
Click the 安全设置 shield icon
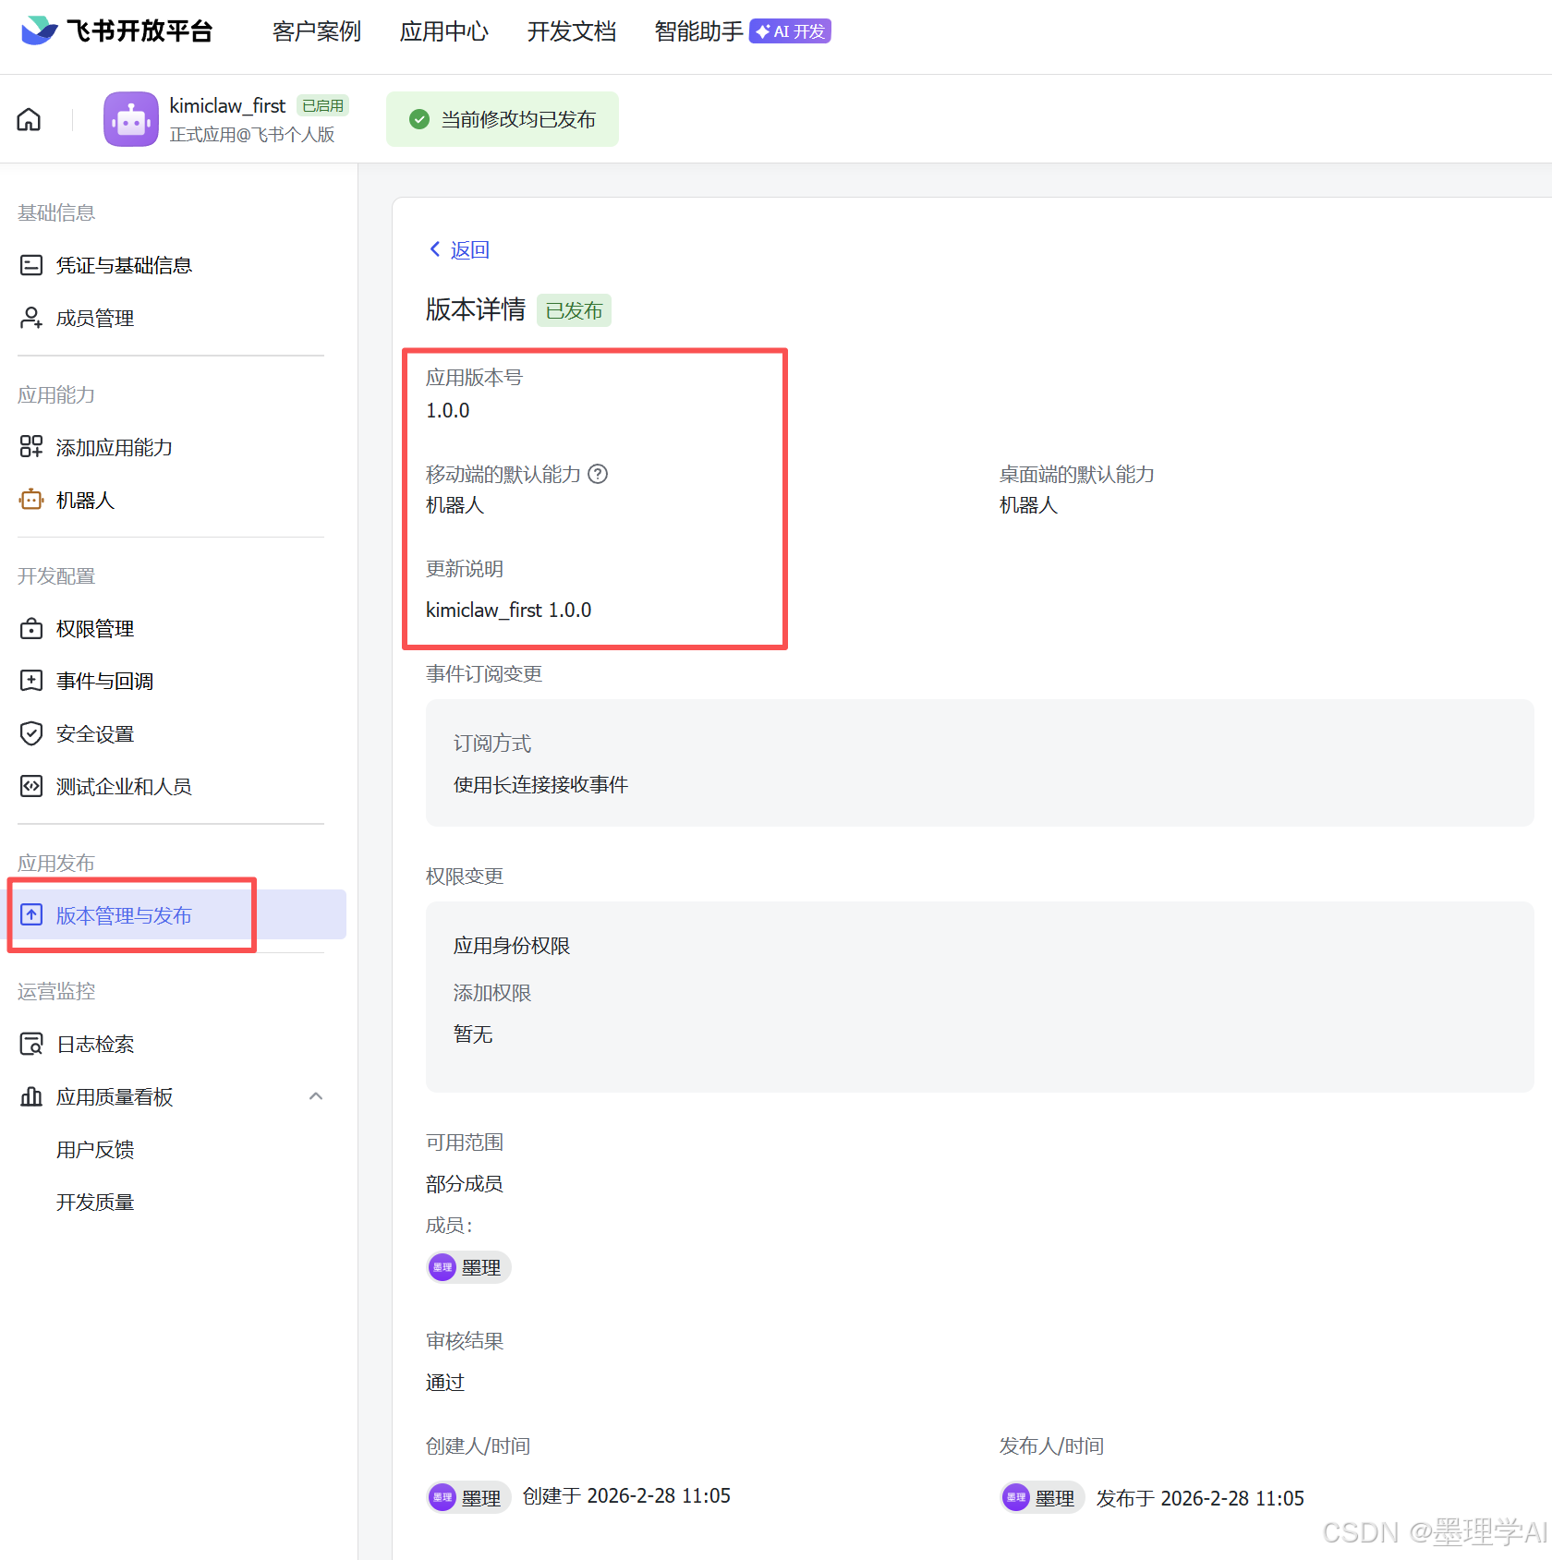pos(31,733)
